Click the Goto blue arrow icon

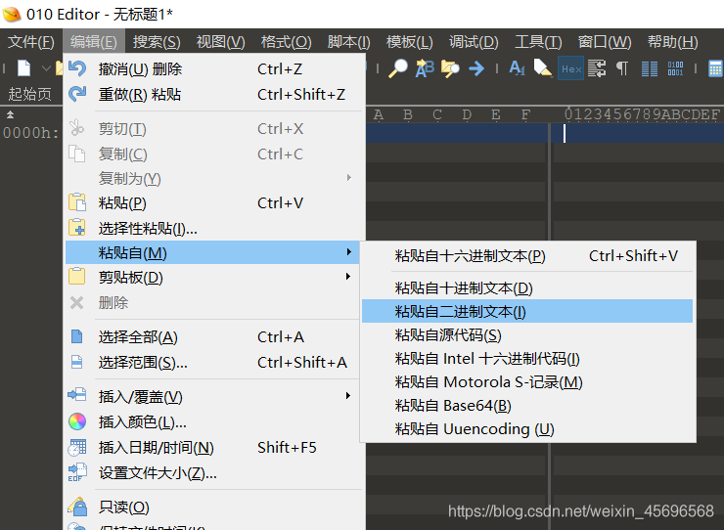click(476, 68)
